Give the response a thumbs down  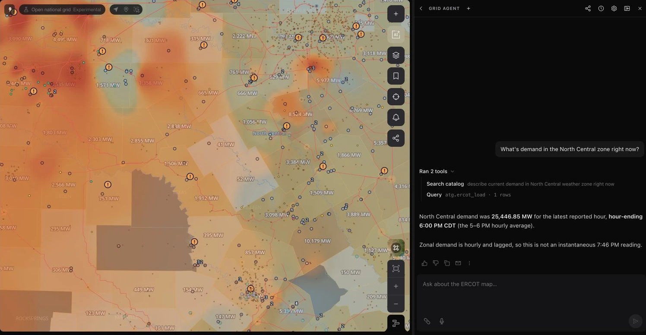tap(436, 263)
